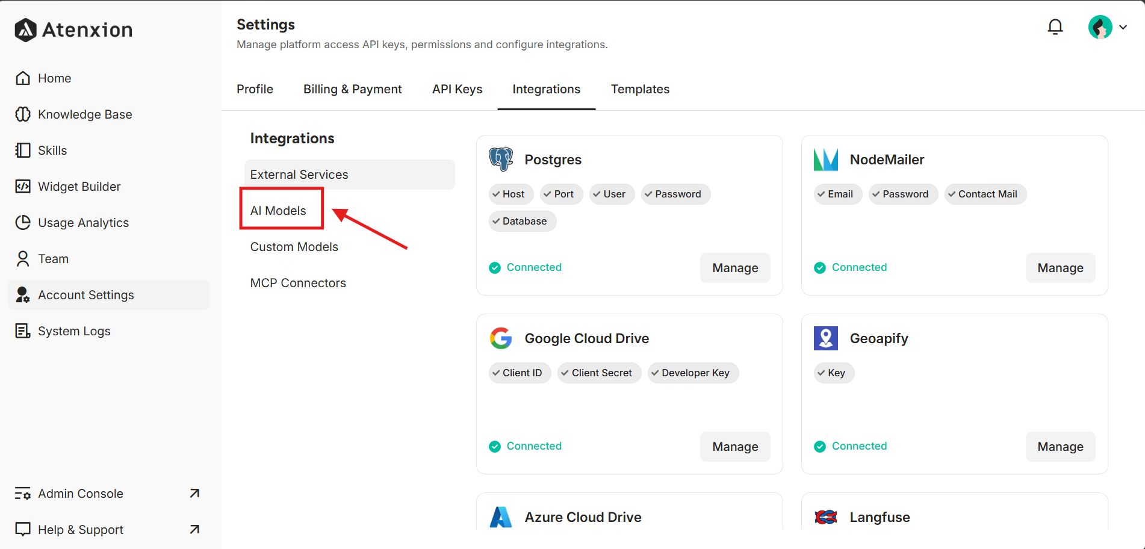Select External Services category
This screenshot has width=1145, height=549.
click(350, 175)
